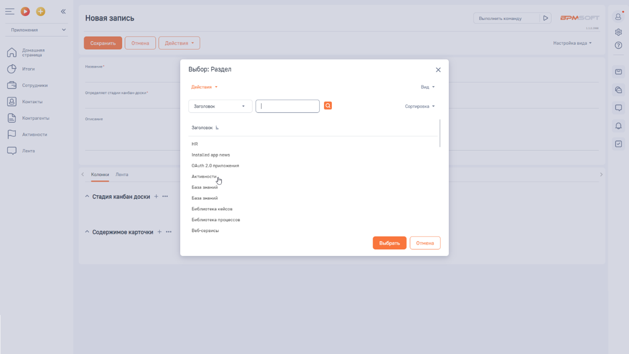Open the notifications bell icon
This screenshot has height=354, width=629.
[618, 126]
